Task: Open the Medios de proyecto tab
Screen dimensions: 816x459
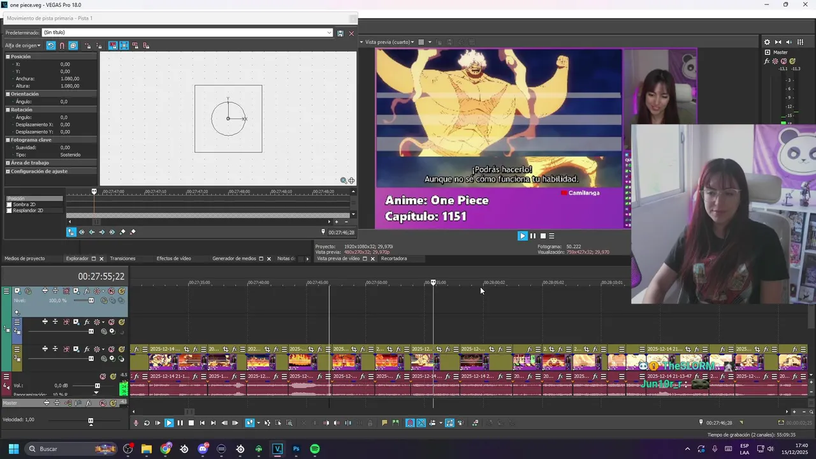Action: (25, 259)
